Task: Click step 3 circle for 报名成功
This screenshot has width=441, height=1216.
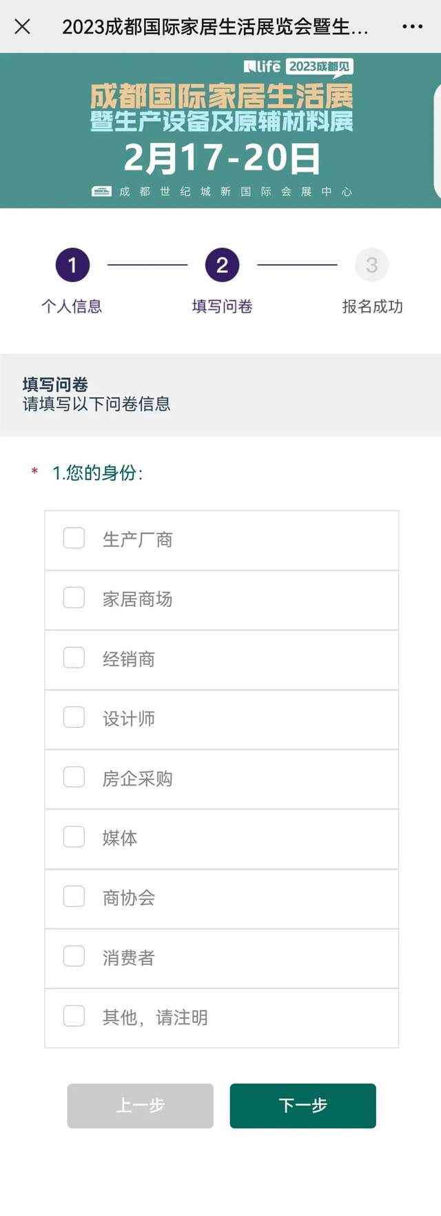Action: 371,266
